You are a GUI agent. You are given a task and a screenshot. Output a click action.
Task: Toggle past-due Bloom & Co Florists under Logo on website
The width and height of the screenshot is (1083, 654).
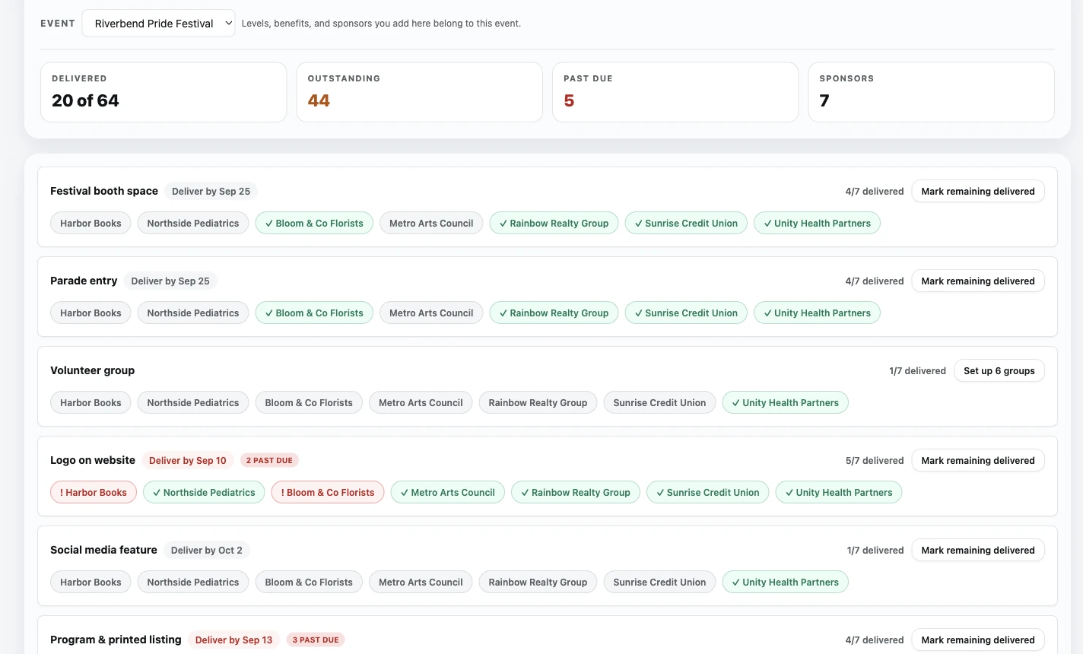pyautogui.click(x=328, y=493)
